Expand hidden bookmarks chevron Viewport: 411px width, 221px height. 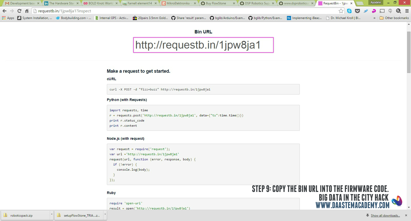point(374,18)
